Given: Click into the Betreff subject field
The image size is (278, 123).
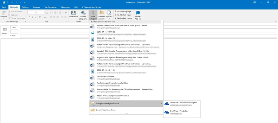Looking at the screenshot, I should pos(148,36).
